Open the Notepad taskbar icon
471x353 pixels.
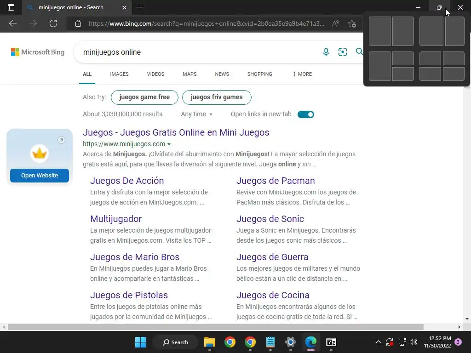(270, 342)
